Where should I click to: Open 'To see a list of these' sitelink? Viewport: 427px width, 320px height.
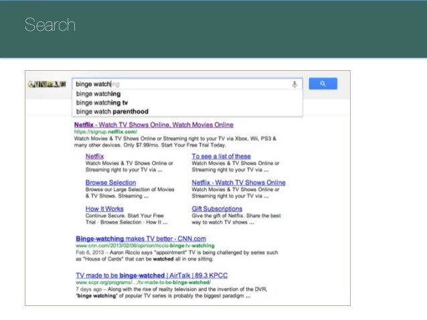click(x=221, y=156)
